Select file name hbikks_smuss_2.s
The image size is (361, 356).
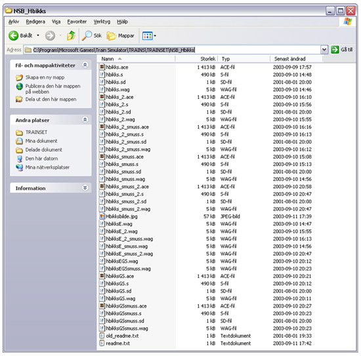pos(125,194)
